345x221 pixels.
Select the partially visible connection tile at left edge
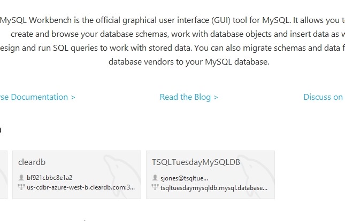coord(3,175)
